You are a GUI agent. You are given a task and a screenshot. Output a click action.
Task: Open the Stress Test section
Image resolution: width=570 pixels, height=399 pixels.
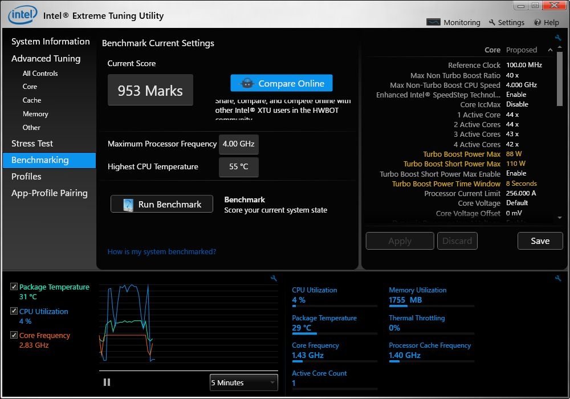pos(32,144)
